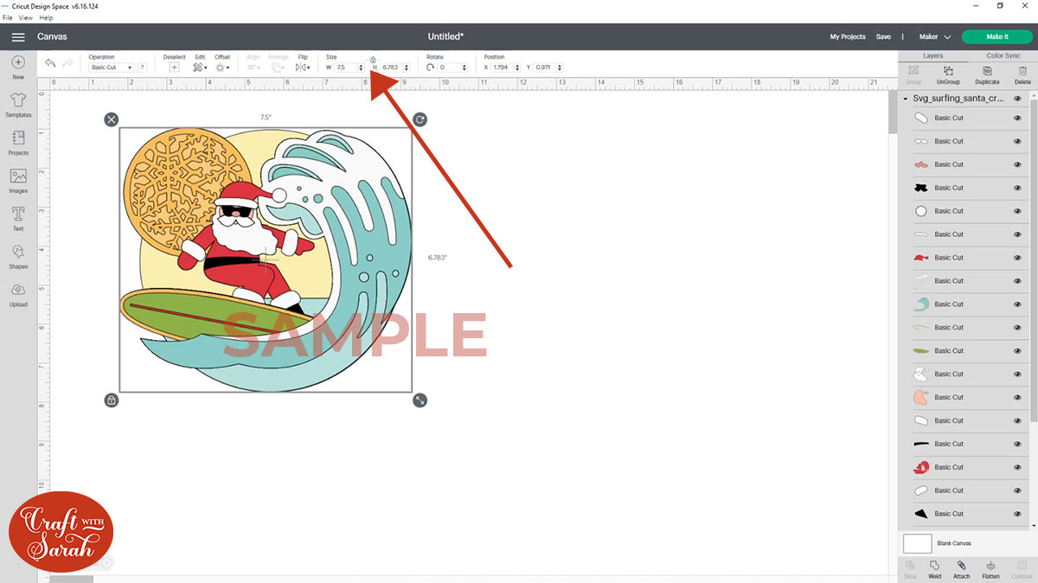Viewport: 1038px width, 583px height.
Task: Select the green surfboard layer thumbnail
Action: click(921, 351)
